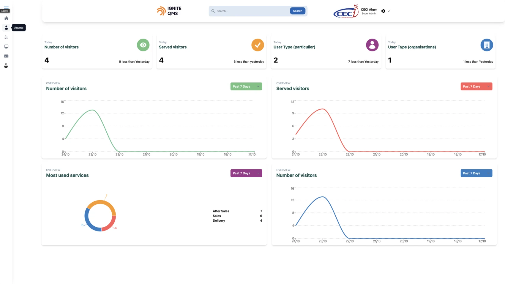Click the User Type (particulier) card title
This screenshot has width=505, height=284.
[x=294, y=47]
